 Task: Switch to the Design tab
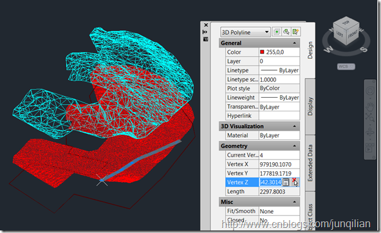[310, 50]
